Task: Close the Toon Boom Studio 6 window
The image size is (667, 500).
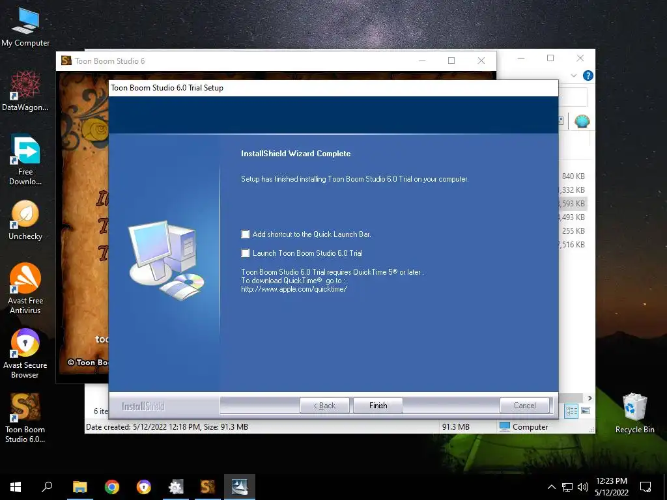Action: pos(481,61)
